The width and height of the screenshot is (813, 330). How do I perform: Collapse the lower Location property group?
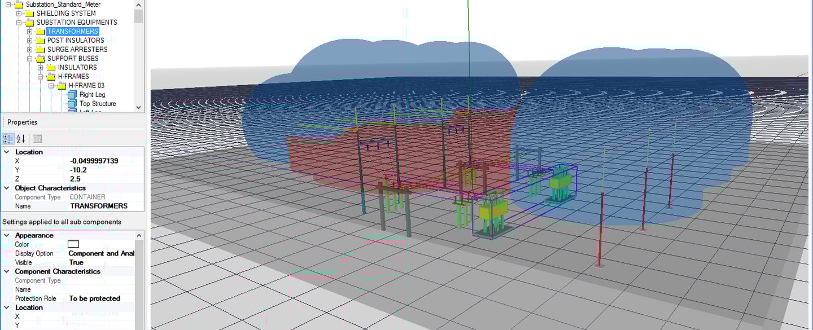tap(7, 307)
